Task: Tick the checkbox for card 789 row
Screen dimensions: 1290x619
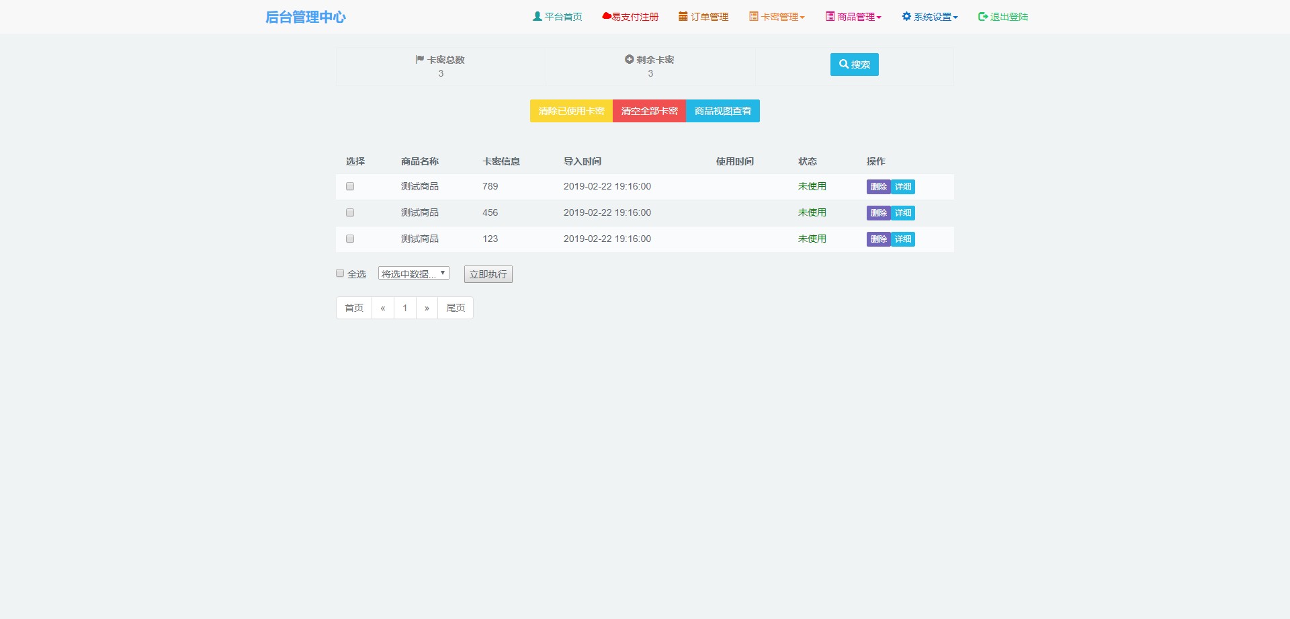Action: click(350, 187)
